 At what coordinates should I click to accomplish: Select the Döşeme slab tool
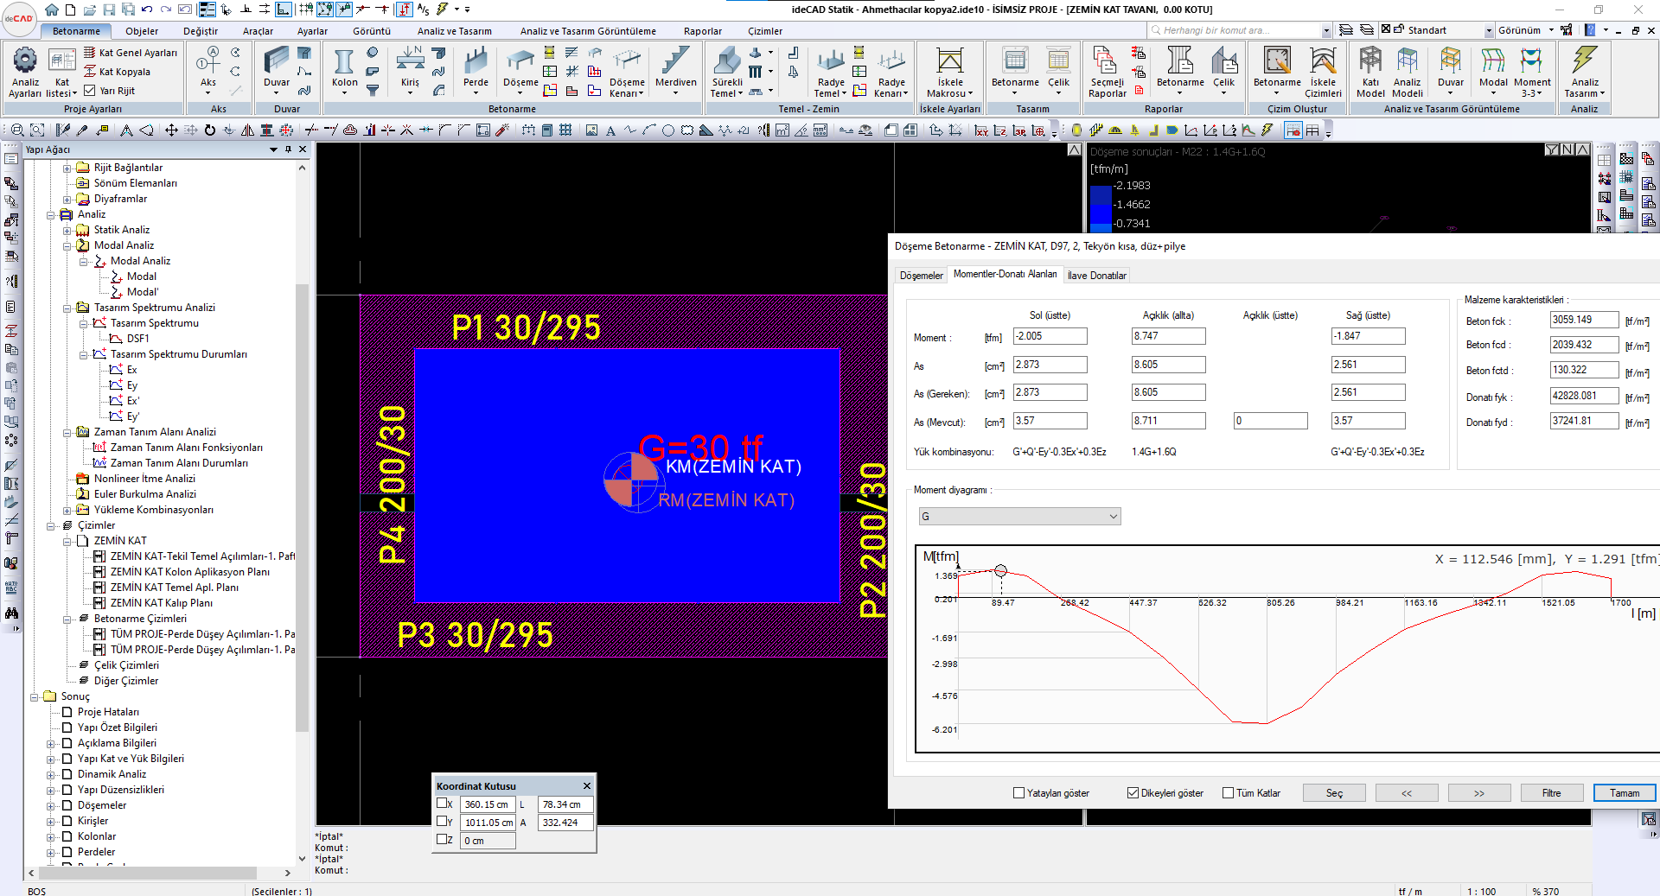[520, 71]
